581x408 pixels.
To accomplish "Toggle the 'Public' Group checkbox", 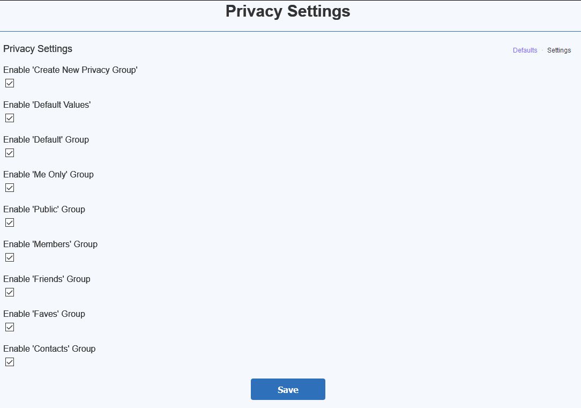I will click(10, 222).
